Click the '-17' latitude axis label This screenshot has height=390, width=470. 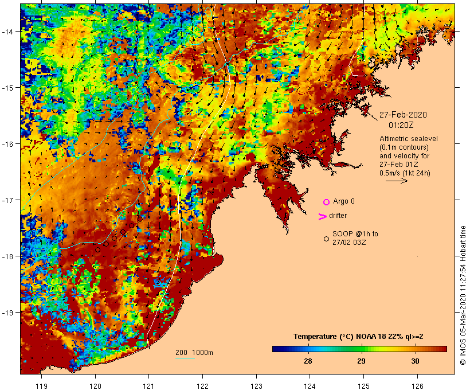[x=7, y=200]
